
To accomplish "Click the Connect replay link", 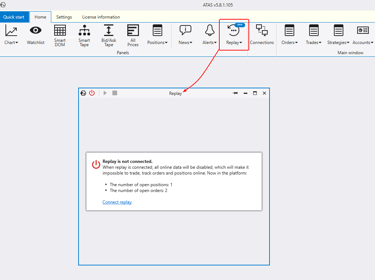I will [117, 202].
